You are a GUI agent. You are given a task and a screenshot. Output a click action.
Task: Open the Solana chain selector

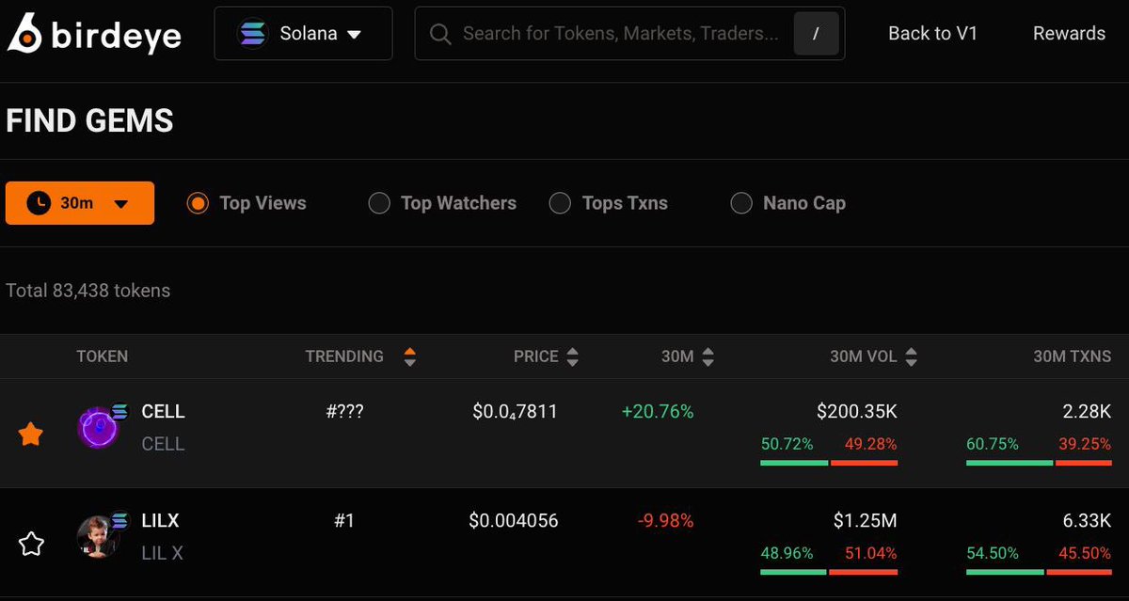(303, 34)
